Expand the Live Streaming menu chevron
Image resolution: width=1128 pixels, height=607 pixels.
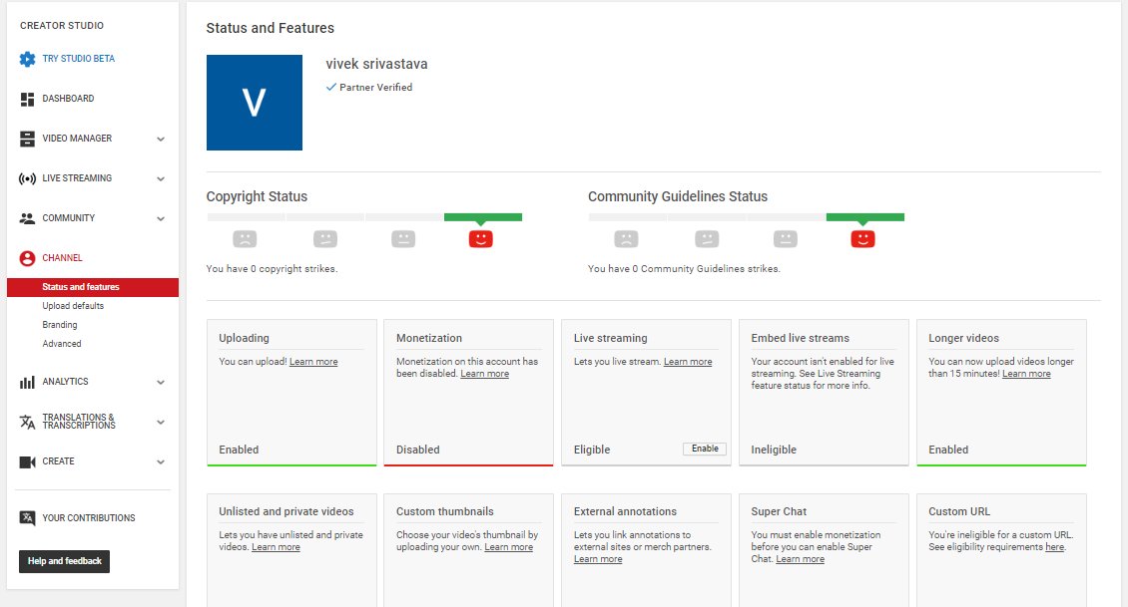point(161,178)
